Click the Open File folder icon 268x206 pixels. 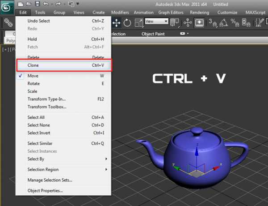click(x=29, y=4)
